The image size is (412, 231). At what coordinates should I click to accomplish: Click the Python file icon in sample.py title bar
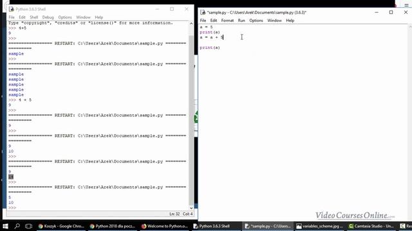[x=203, y=12]
